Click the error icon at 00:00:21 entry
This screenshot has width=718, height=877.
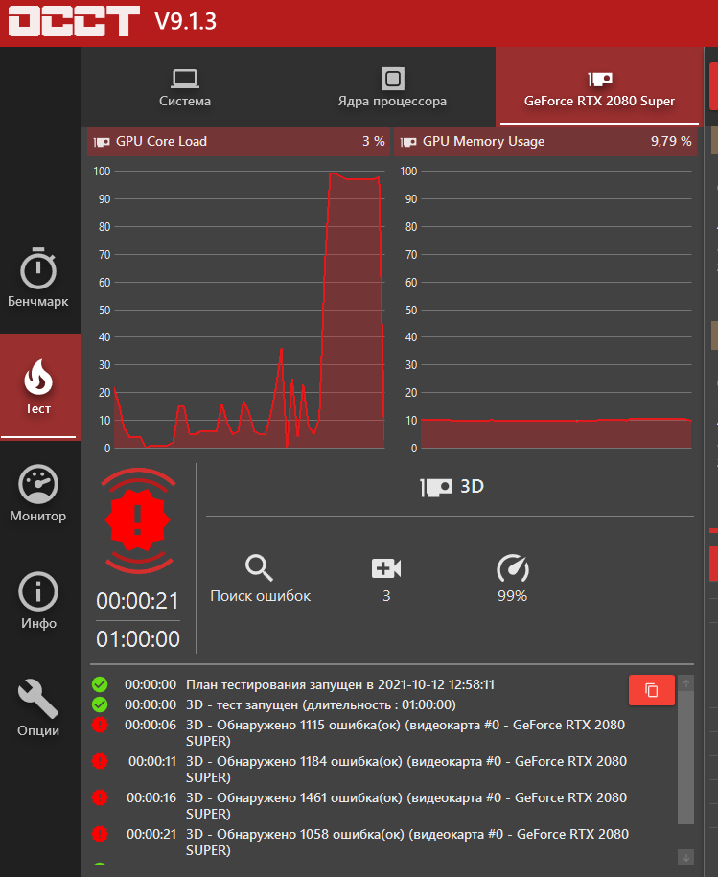[100, 834]
